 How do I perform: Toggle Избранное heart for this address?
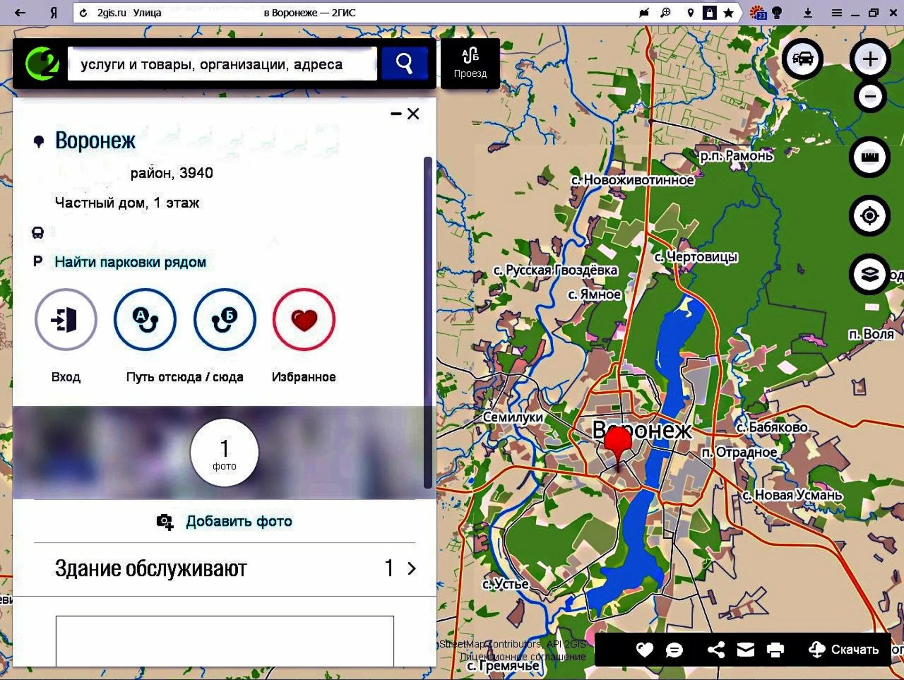click(x=304, y=320)
